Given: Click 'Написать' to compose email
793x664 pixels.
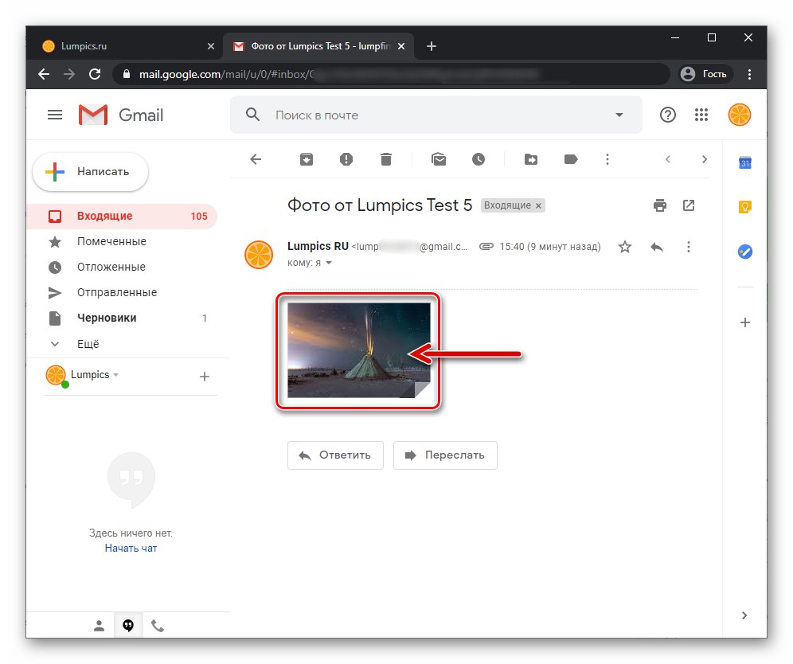Looking at the screenshot, I should [x=91, y=172].
